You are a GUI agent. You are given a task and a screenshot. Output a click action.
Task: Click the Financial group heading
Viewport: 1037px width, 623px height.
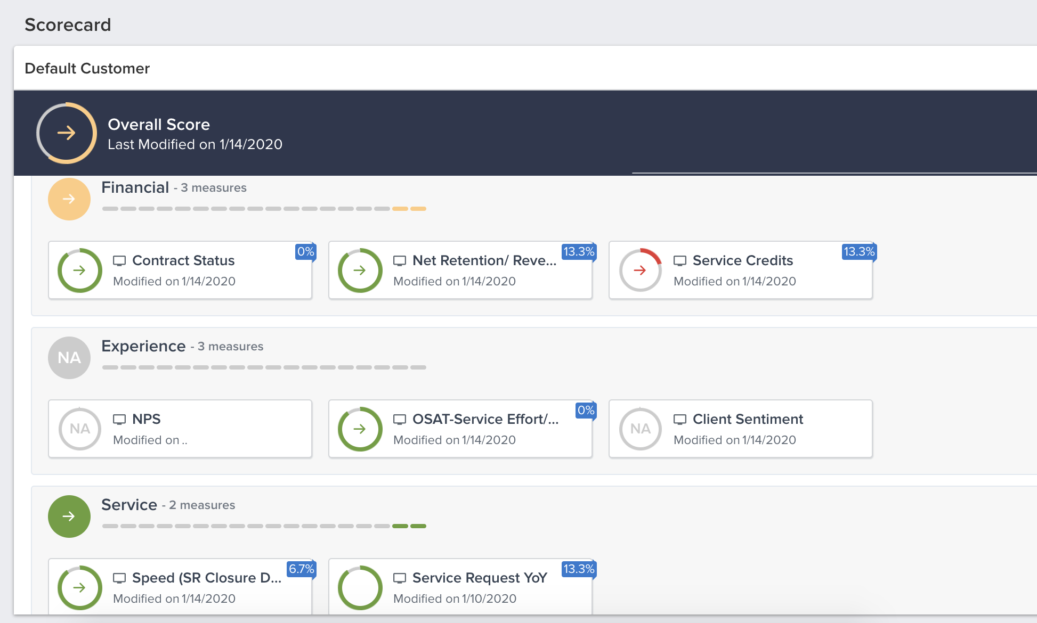[x=135, y=187]
